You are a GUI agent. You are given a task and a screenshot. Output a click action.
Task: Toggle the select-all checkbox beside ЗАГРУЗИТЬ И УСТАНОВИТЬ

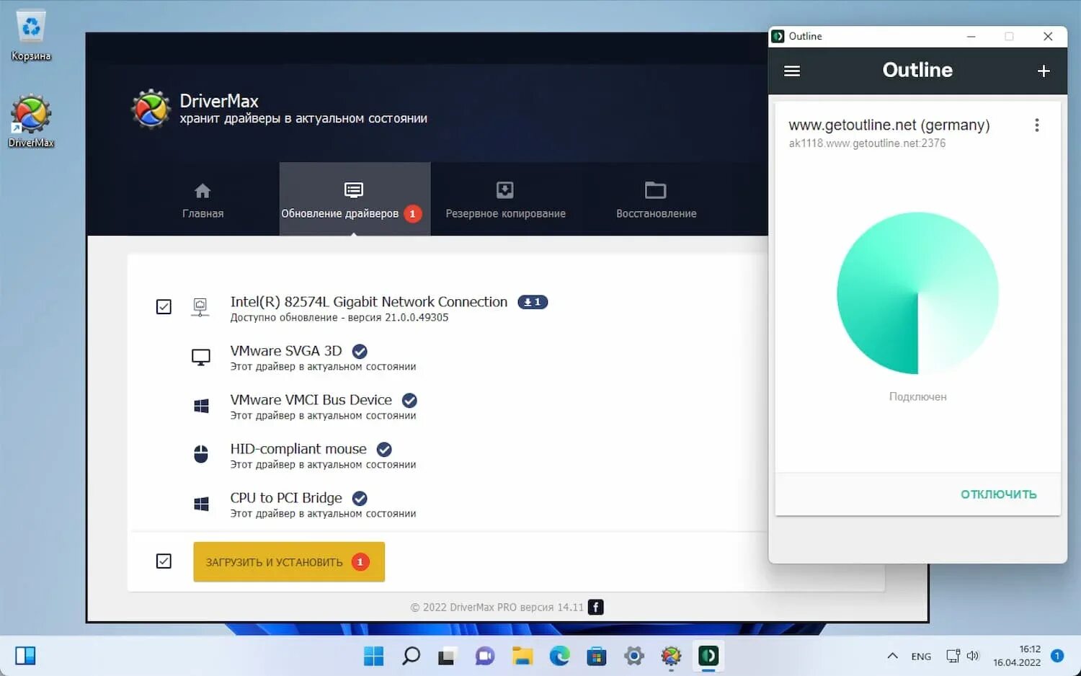[164, 561]
